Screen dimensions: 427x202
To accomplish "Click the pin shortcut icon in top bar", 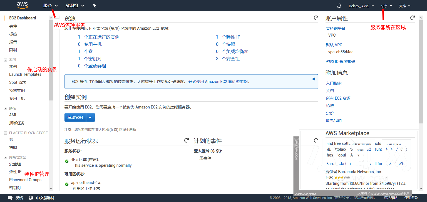I will click(94, 6).
